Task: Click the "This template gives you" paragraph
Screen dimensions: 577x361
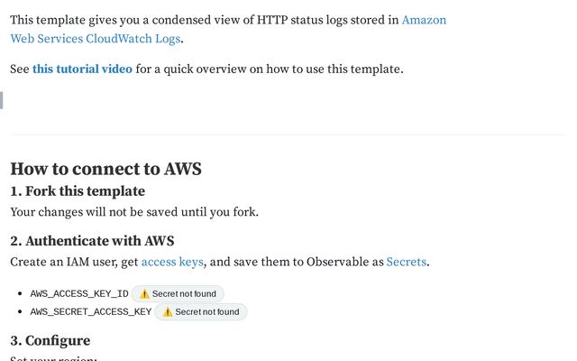Action: click(198, 20)
